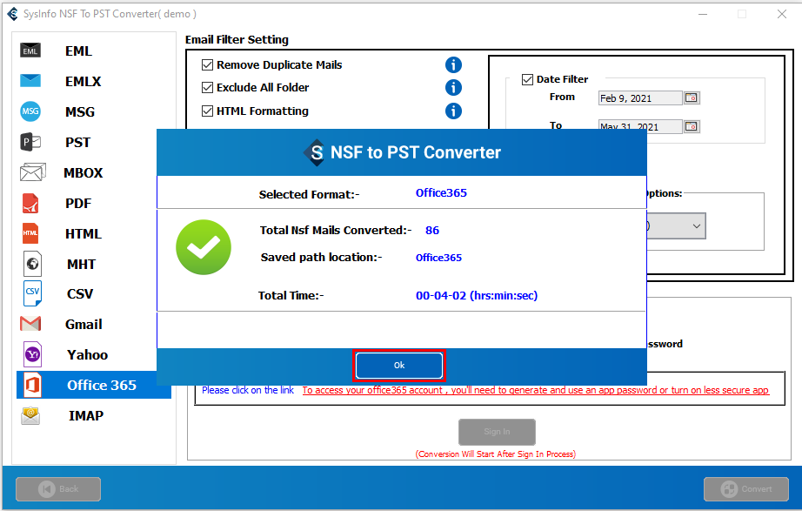Pick the MHT globe icon
The height and width of the screenshot is (511, 802).
pyautogui.click(x=32, y=264)
